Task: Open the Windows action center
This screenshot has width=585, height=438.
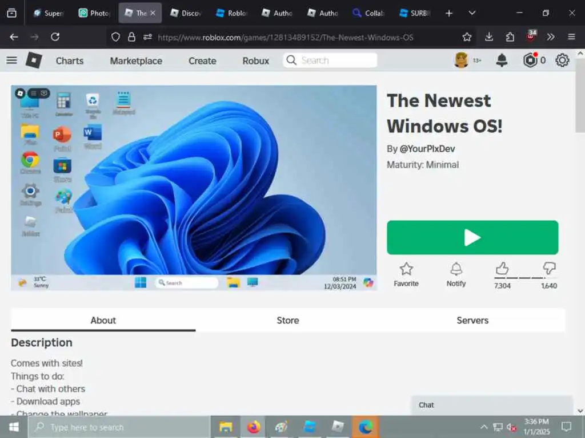Action: 566,427
